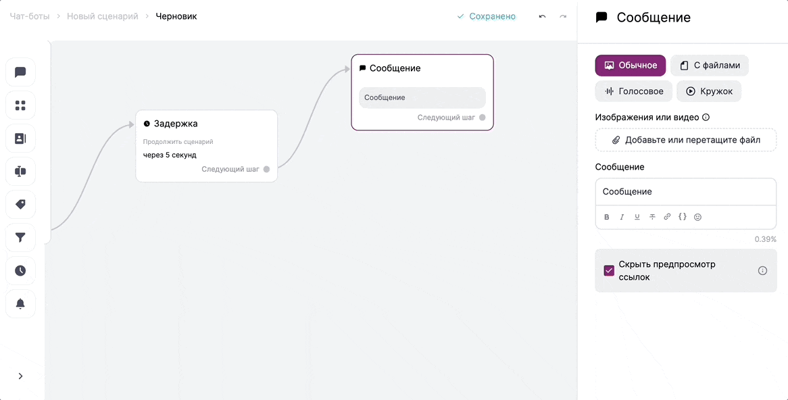Image resolution: width=788 pixels, height=400 pixels.
Task: Undo the last change
Action: pyautogui.click(x=542, y=17)
